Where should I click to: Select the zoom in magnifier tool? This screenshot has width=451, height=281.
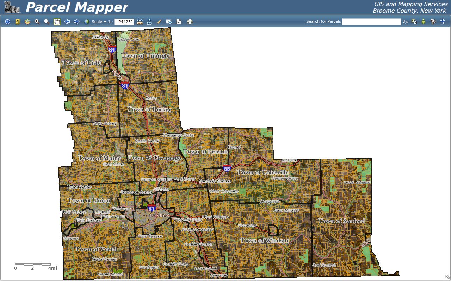tap(37, 22)
